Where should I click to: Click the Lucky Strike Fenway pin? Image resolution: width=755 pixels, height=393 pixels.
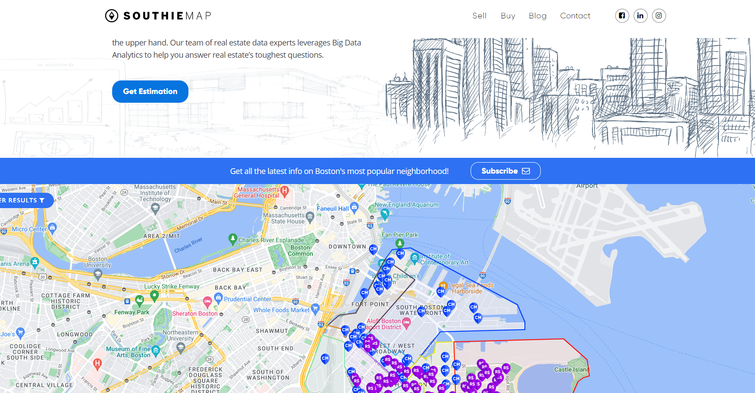tap(154, 296)
